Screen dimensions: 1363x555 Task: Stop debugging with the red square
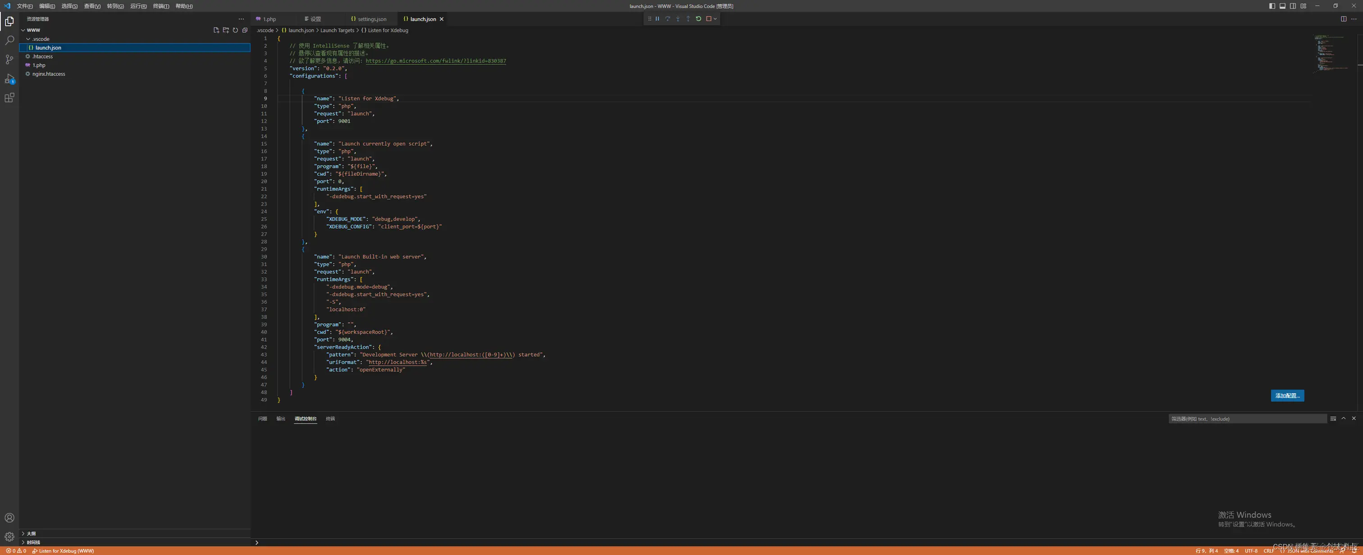[x=709, y=18]
